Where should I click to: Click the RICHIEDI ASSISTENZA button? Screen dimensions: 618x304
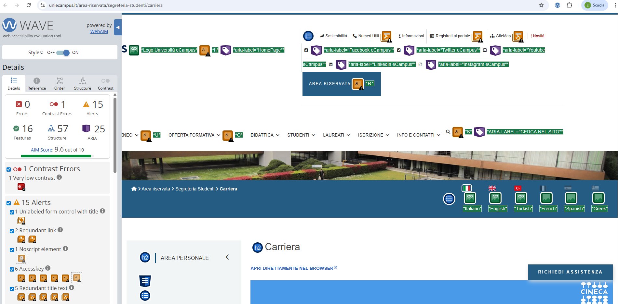570,272
